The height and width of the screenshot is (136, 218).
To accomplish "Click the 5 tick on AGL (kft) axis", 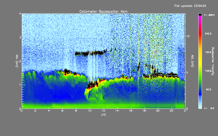I will pos(187,72).
